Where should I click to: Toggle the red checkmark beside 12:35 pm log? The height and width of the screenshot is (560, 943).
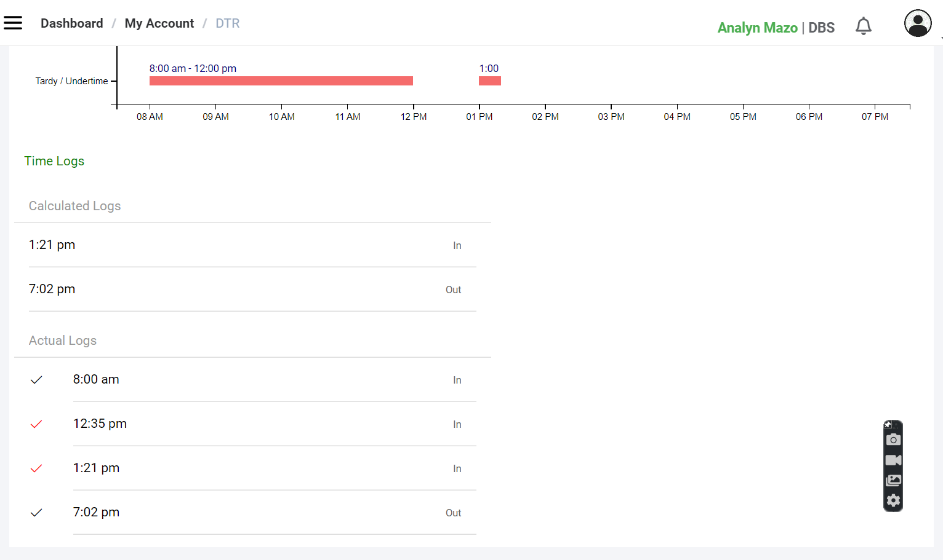coord(36,424)
